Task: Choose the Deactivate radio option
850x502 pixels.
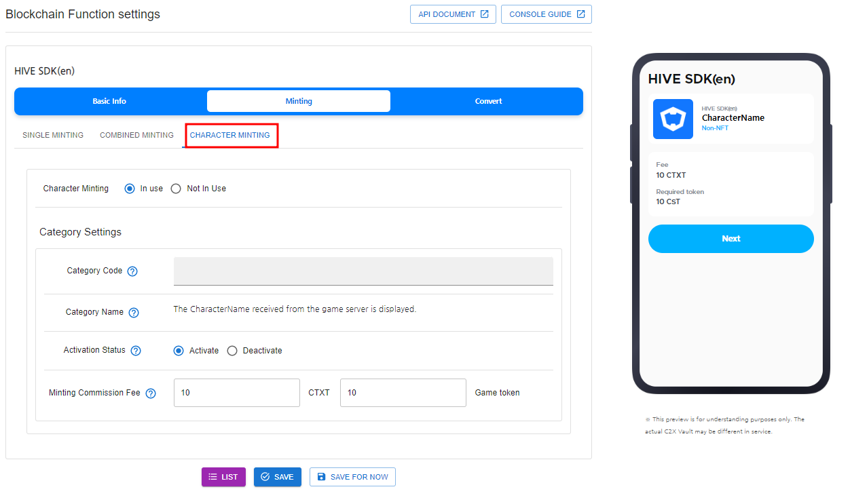Action: [232, 351]
